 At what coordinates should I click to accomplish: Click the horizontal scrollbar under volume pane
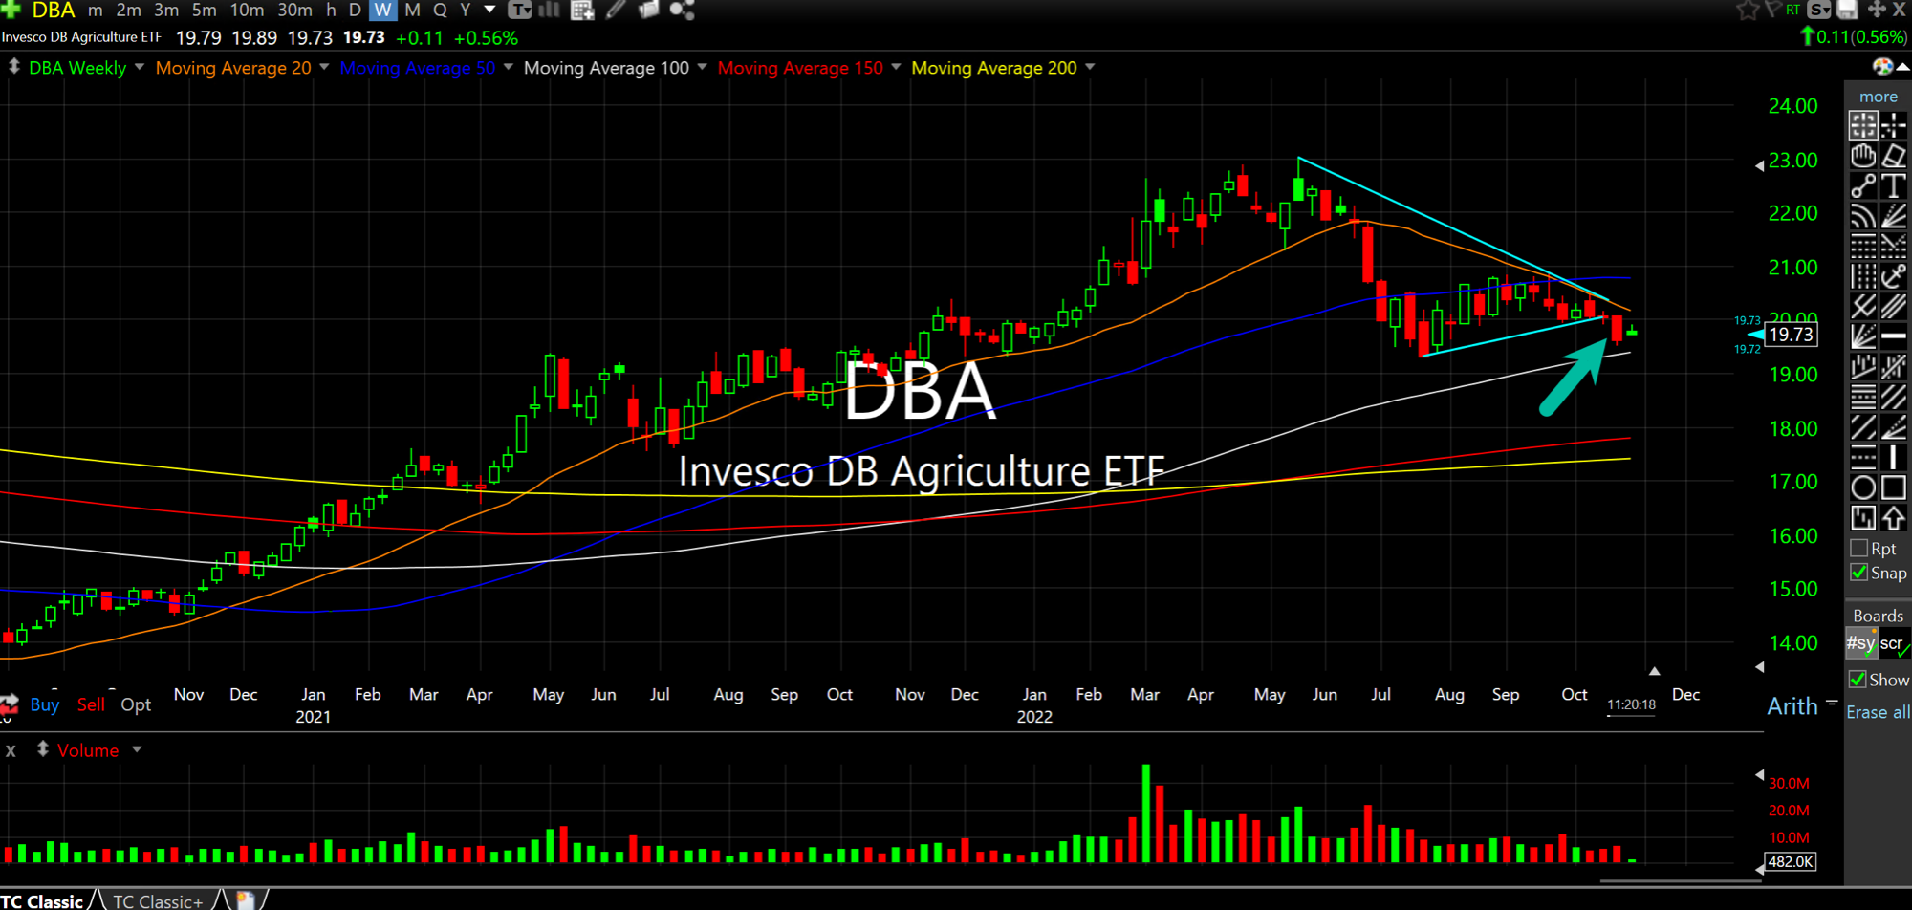tap(1680, 880)
